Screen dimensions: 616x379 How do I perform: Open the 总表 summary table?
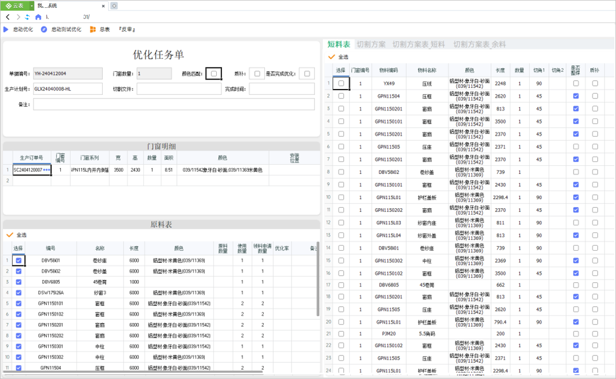100,29
